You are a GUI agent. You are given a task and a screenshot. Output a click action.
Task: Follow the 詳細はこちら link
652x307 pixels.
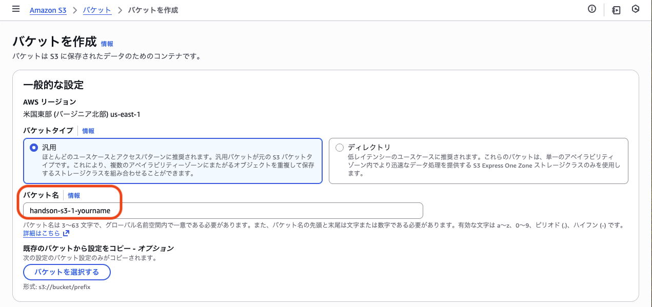[43, 234]
